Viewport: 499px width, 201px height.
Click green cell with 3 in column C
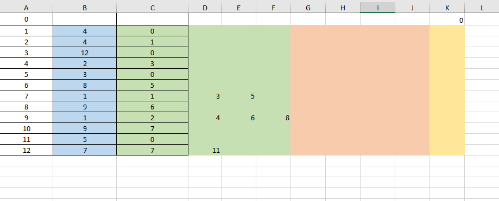point(153,63)
